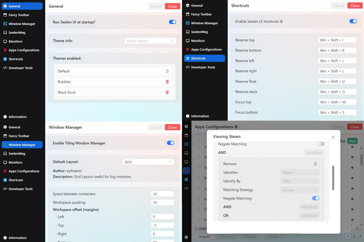
Task: Click the Reserve top shortcut field
Action: coord(337,40)
